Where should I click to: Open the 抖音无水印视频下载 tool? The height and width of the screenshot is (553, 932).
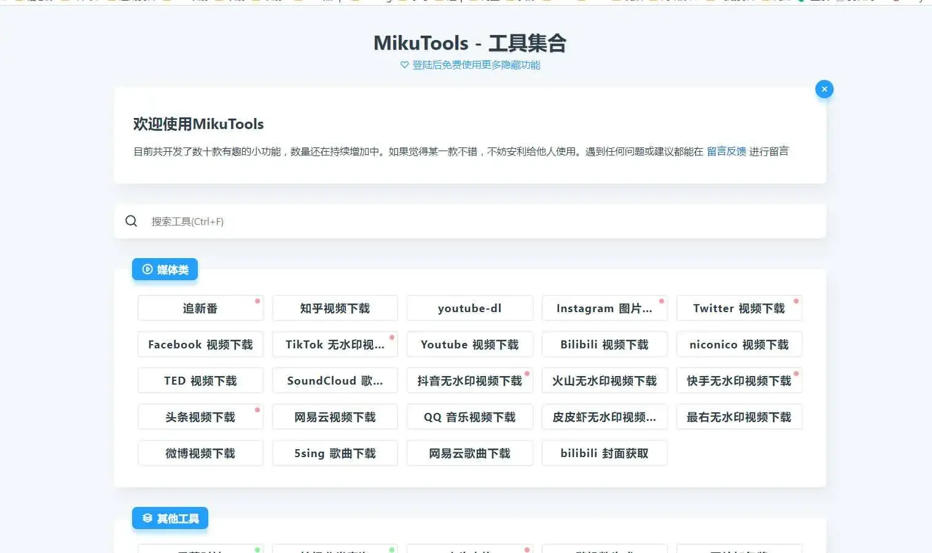tap(470, 381)
